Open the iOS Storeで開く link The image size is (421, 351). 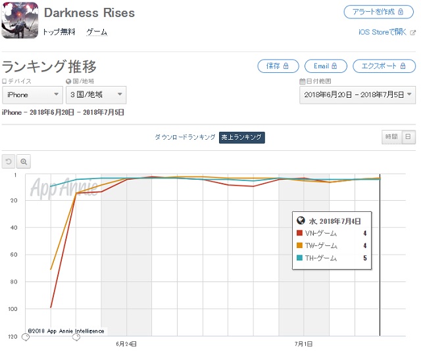(380, 32)
